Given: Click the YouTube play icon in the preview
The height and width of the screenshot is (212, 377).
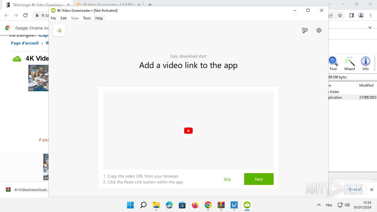Looking at the screenshot, I should [x=188, y=131].
